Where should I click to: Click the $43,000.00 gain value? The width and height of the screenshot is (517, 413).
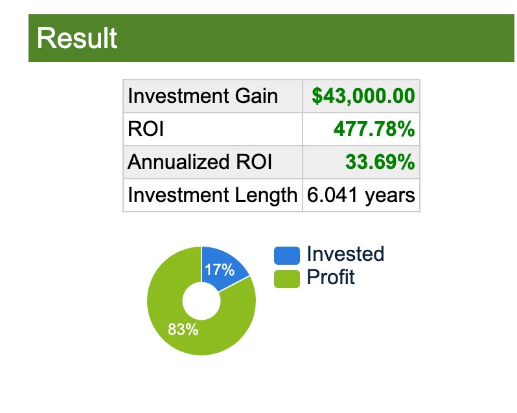tap(363, 96)
